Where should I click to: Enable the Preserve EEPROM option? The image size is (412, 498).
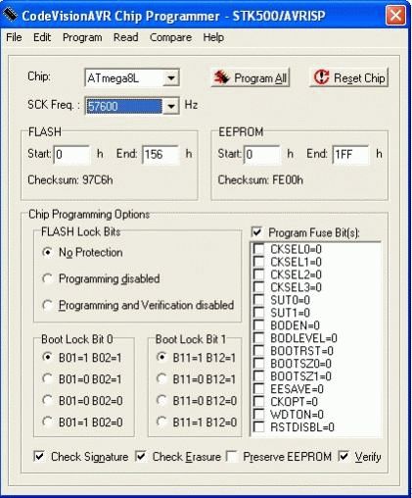233,457
